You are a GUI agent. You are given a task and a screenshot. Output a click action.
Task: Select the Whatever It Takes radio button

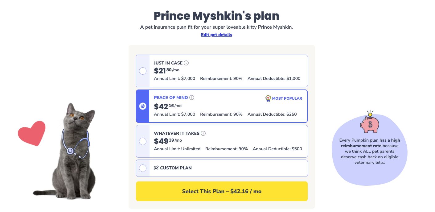click(143, 141)
